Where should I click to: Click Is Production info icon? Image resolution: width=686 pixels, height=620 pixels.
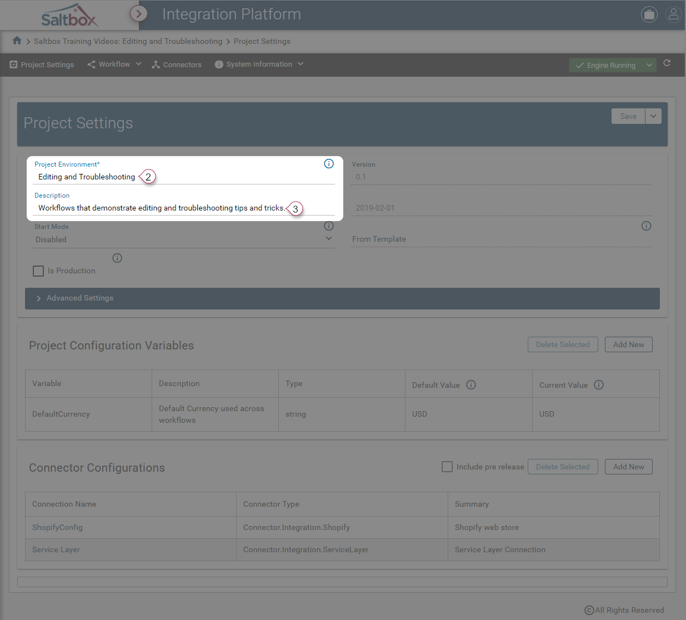tap(117, 258)
